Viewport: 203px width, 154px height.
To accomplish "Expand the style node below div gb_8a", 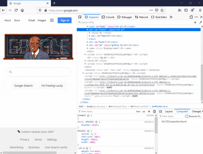I will point(85,61).
